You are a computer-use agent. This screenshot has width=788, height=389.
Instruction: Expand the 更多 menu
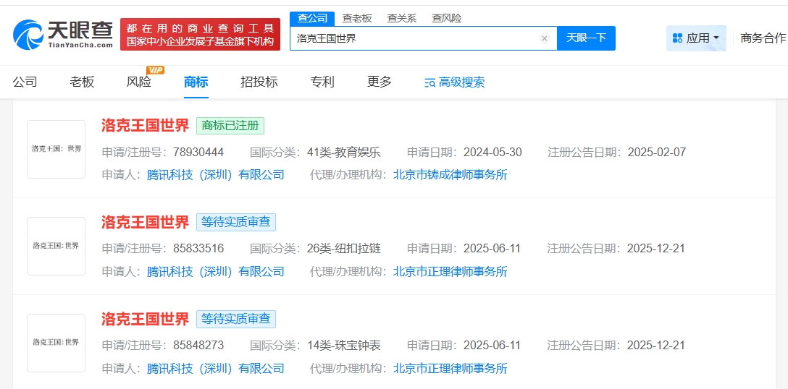click(380, 82)
